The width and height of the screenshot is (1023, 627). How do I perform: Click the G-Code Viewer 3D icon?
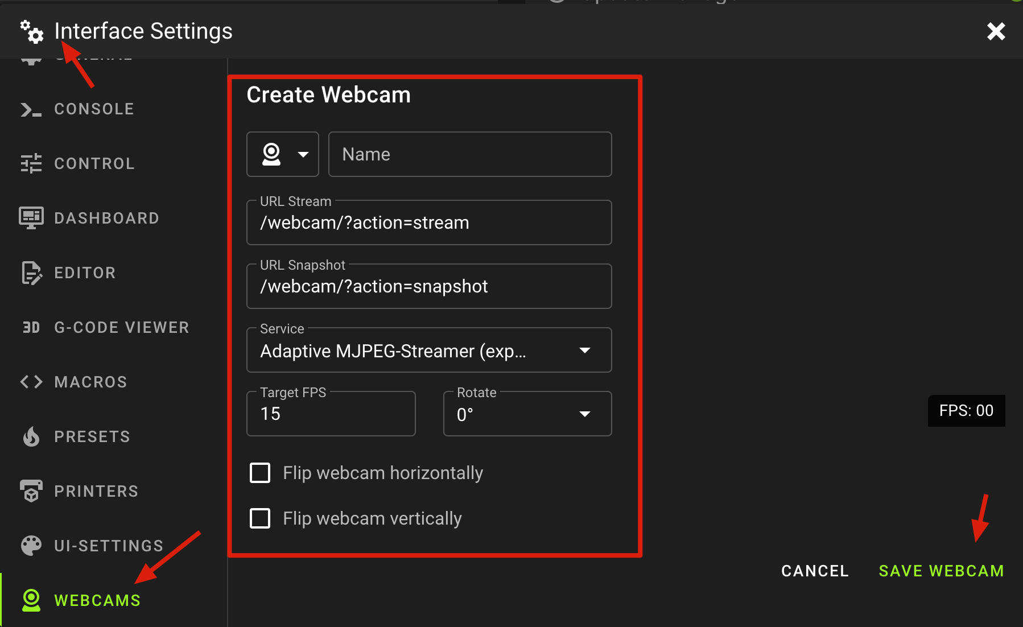click(31, 328)
